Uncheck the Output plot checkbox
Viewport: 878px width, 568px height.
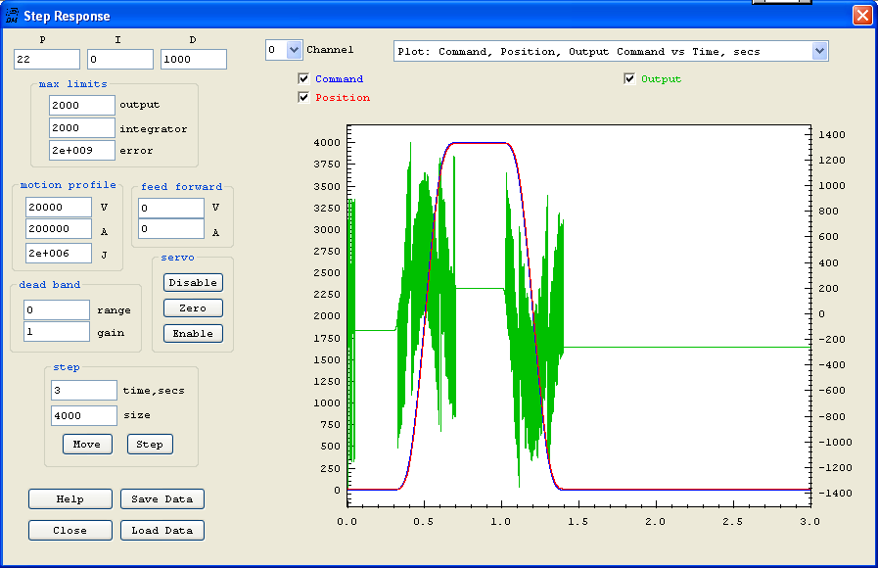[629, 79]
